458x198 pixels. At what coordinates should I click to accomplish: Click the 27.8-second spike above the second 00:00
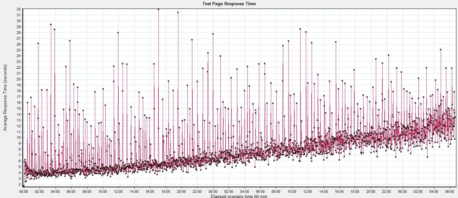pos(213,34)
